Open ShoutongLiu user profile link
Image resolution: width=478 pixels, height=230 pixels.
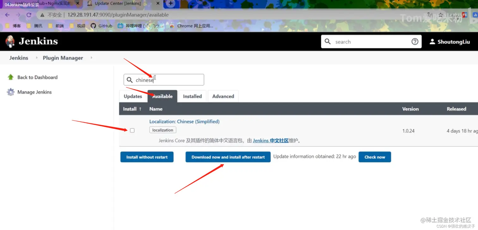[454, 42]
